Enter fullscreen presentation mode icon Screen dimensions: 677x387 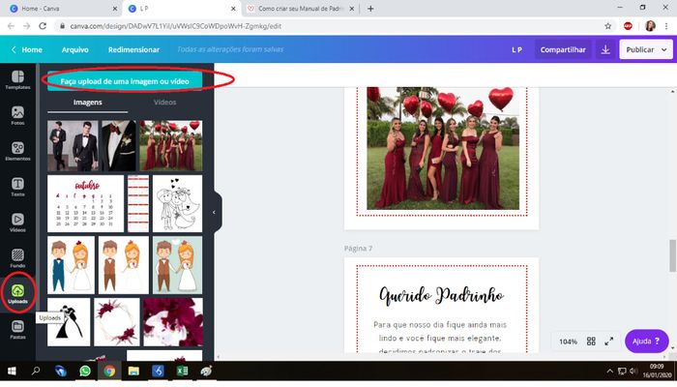click(x=608, y=342)
